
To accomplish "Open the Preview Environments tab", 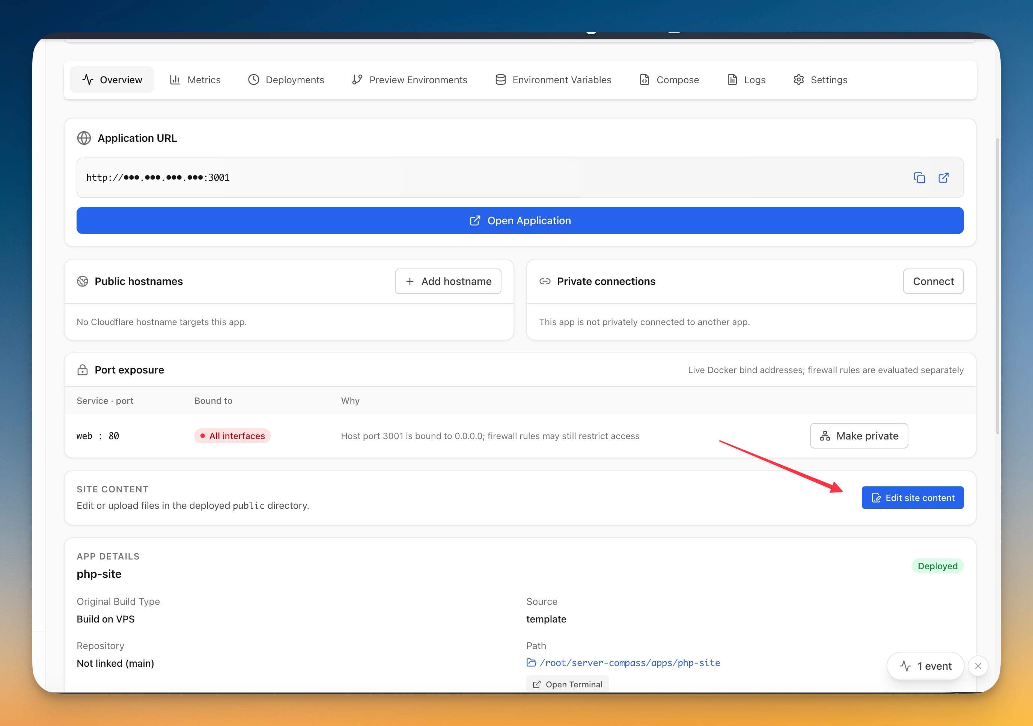I will pyautogui.click(x=410, y=80).
